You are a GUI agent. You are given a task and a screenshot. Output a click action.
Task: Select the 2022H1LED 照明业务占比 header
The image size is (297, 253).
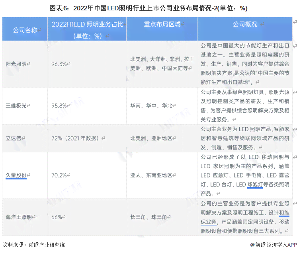click(x=87, y=30)
